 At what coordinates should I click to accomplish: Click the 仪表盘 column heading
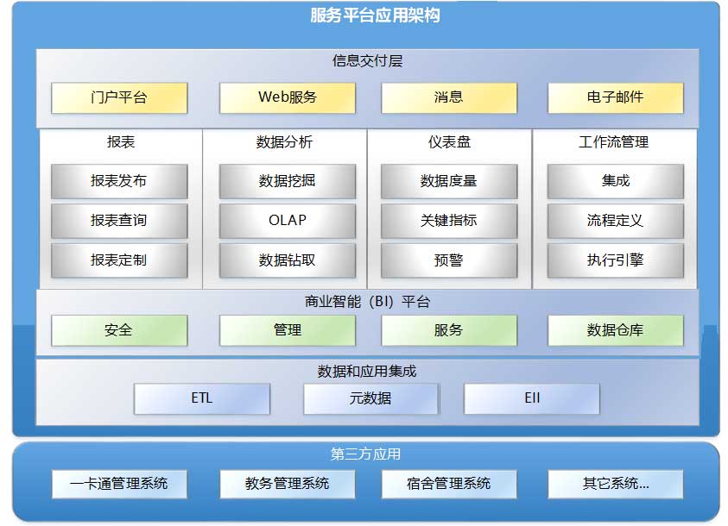coord(449,141)
